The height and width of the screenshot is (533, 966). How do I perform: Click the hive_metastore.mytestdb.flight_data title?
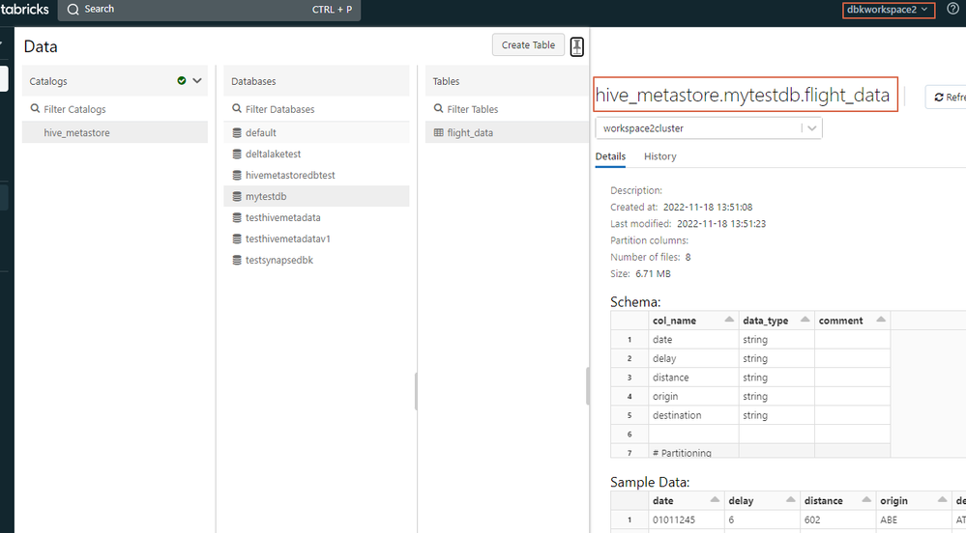coord(742,95)
